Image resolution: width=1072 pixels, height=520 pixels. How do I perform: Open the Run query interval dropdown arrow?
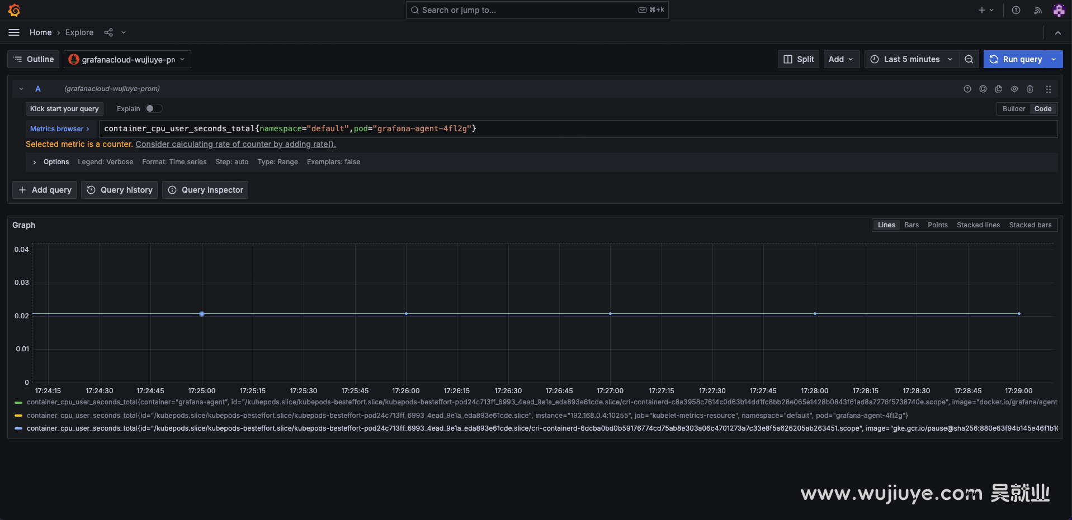tap(1055, 59)
